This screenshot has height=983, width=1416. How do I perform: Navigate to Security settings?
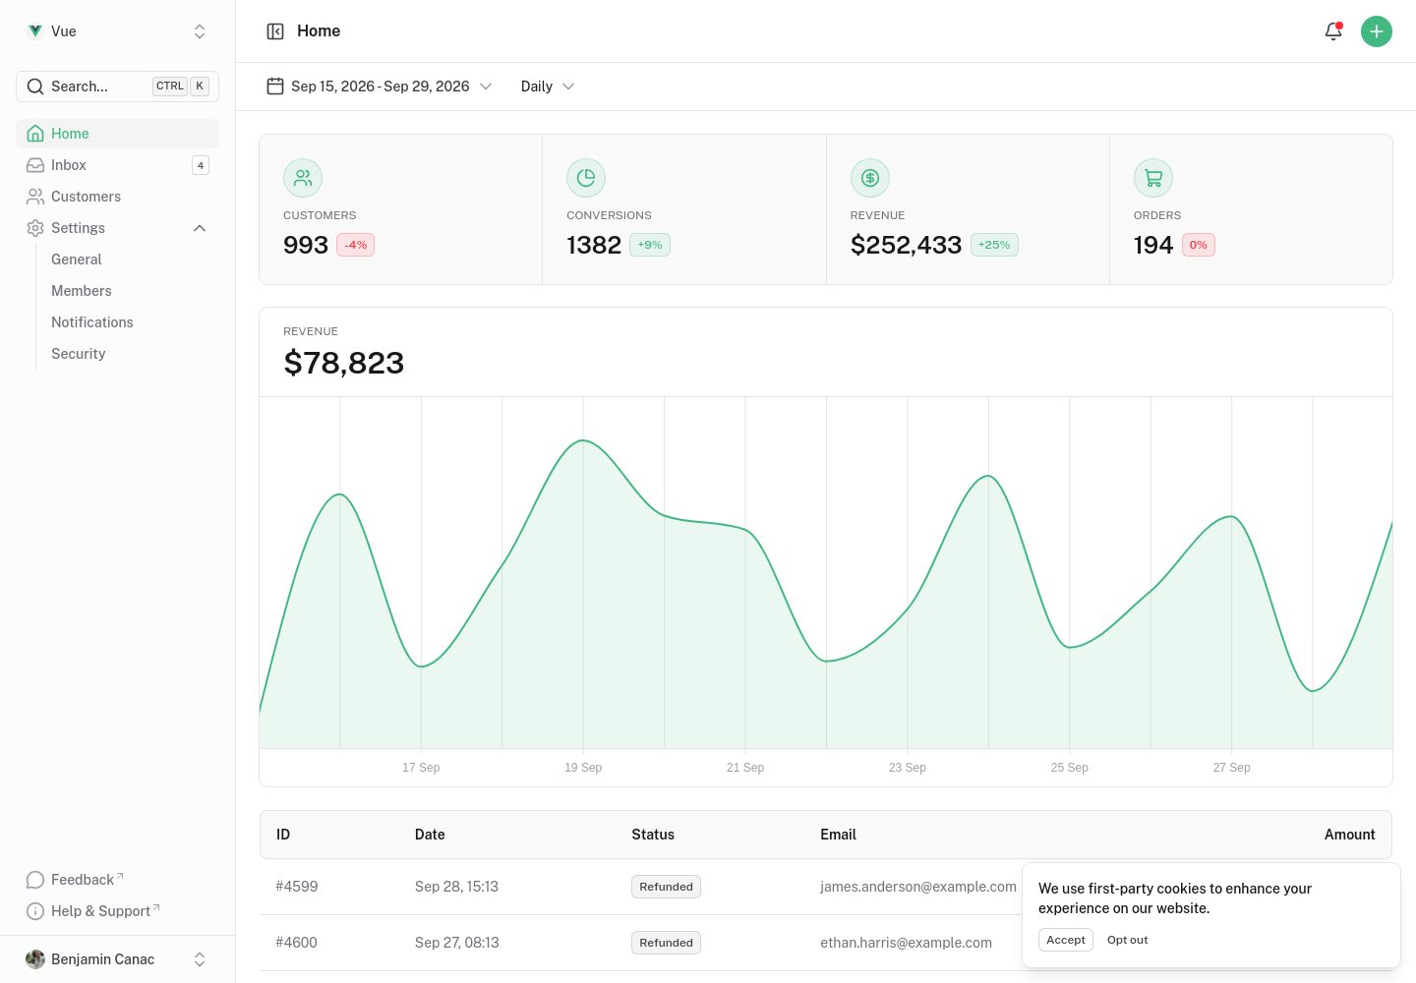pos(79,354)
